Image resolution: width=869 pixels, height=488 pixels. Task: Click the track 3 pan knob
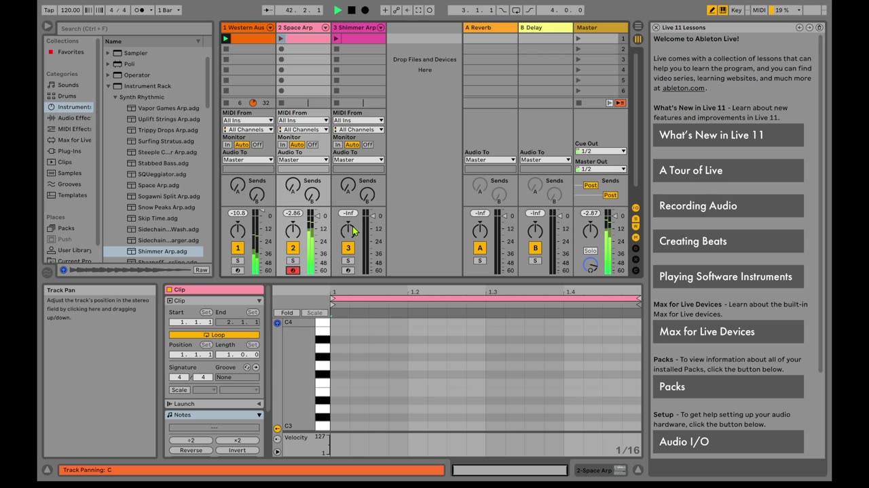tap(348, 230)
